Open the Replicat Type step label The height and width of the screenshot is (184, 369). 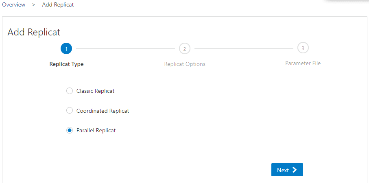66,64
